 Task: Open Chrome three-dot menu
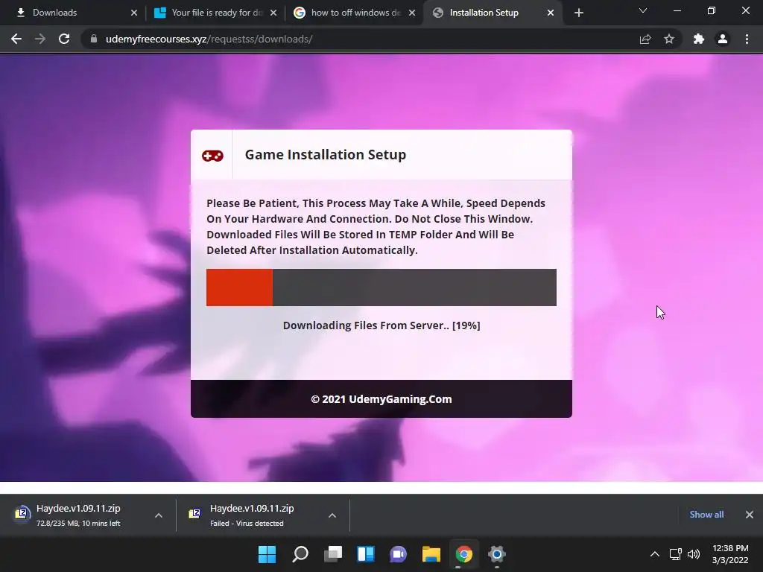click(747, 39)
